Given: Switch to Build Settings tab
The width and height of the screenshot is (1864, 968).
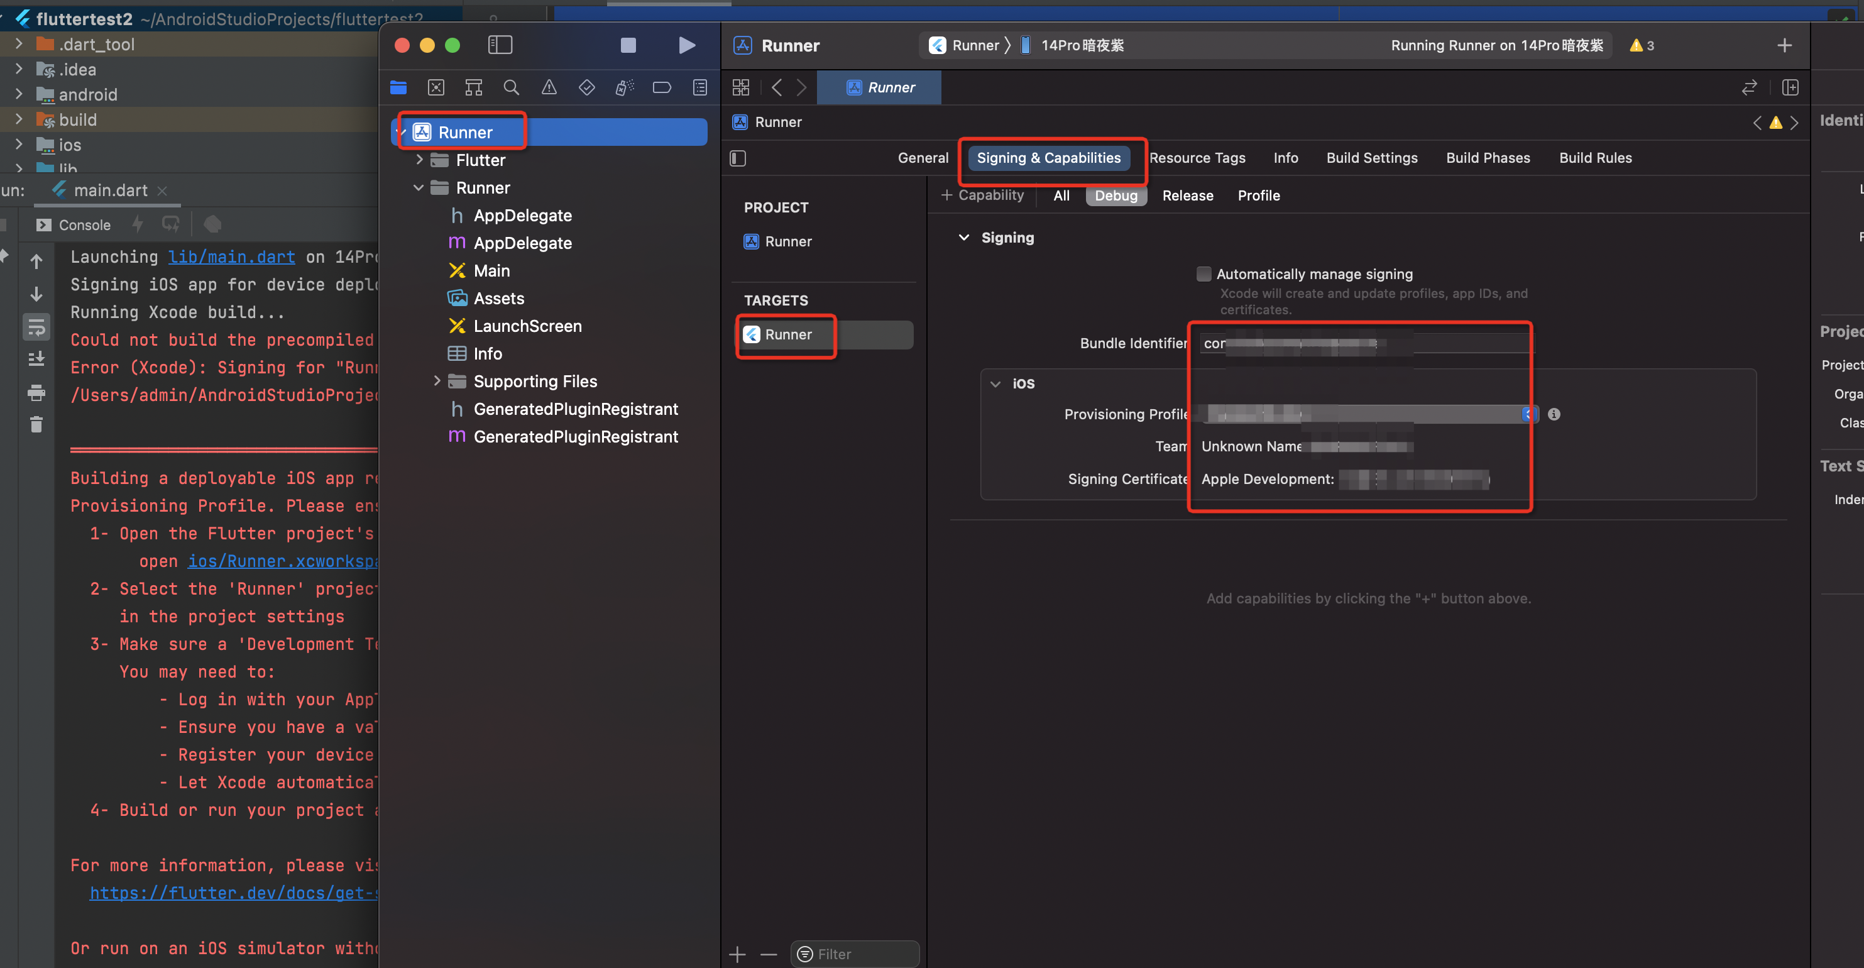Looking at the screenshot, I should point(1371,158).
